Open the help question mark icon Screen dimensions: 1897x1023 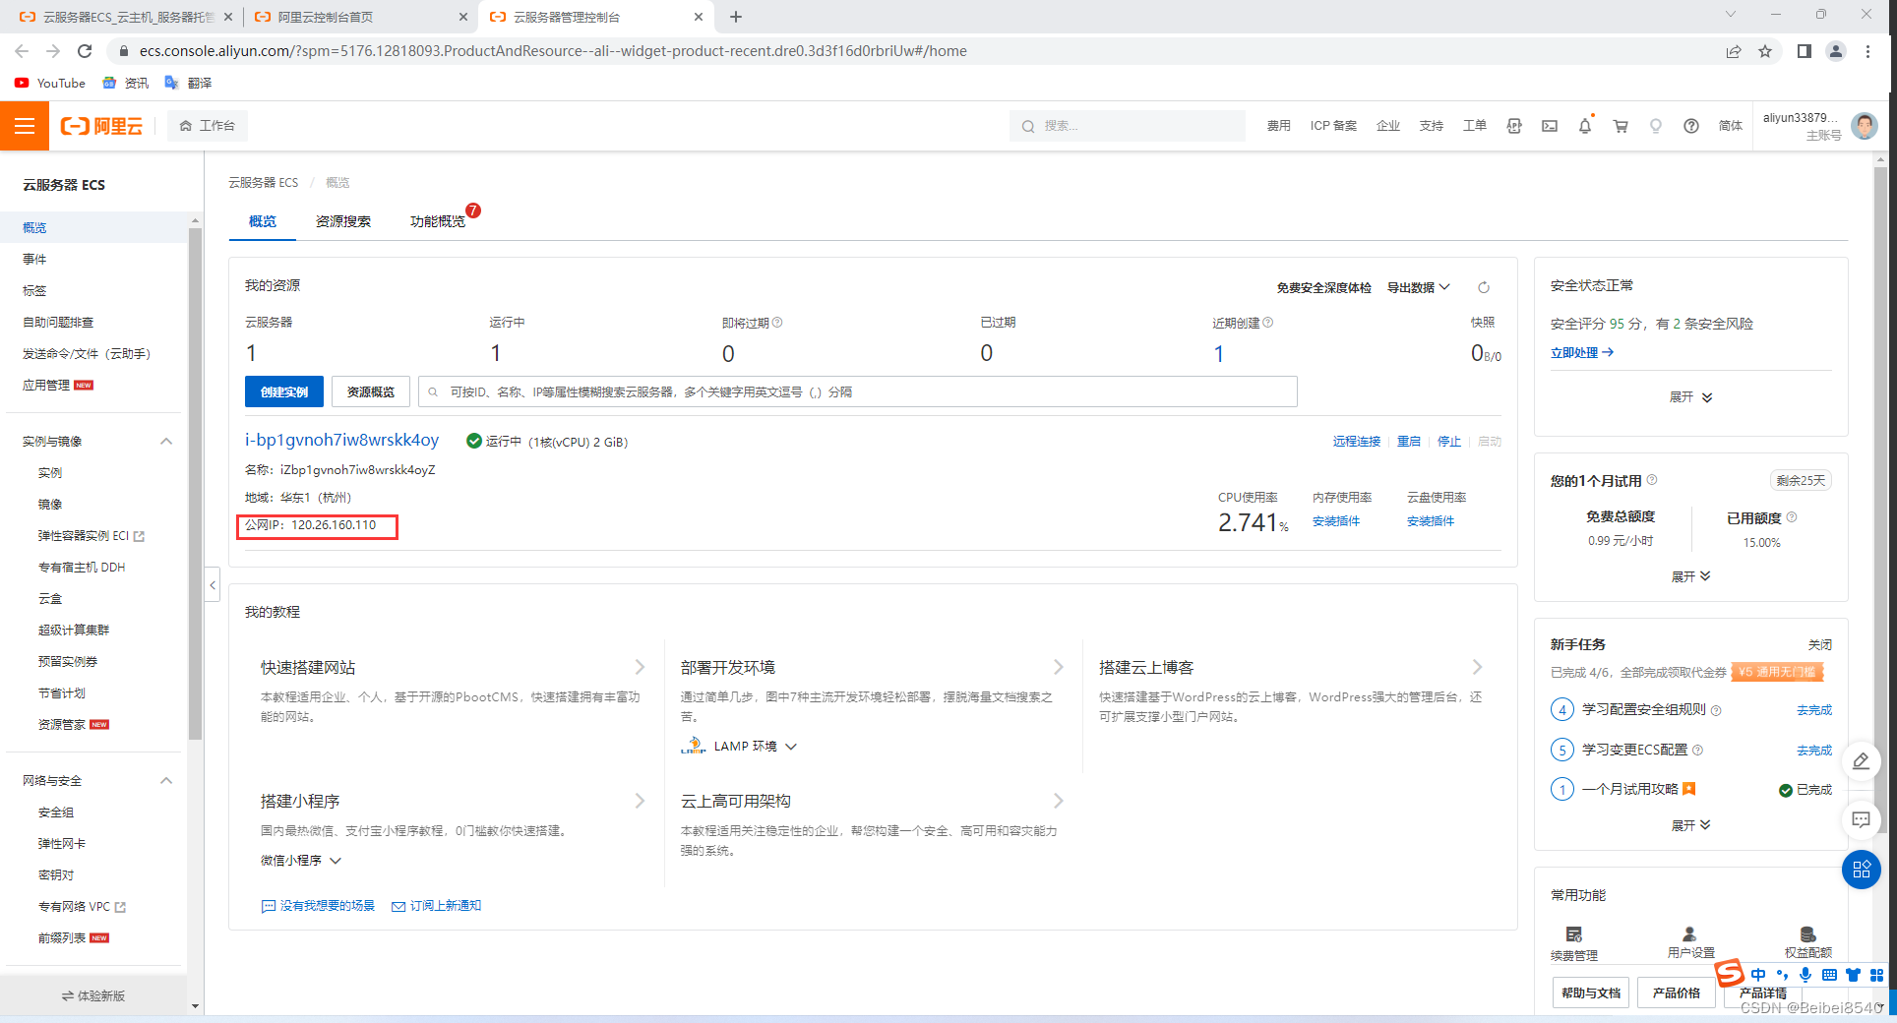click(x=1691, y=126)
